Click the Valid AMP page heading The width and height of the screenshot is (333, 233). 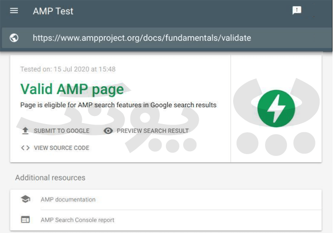point(72,89)
